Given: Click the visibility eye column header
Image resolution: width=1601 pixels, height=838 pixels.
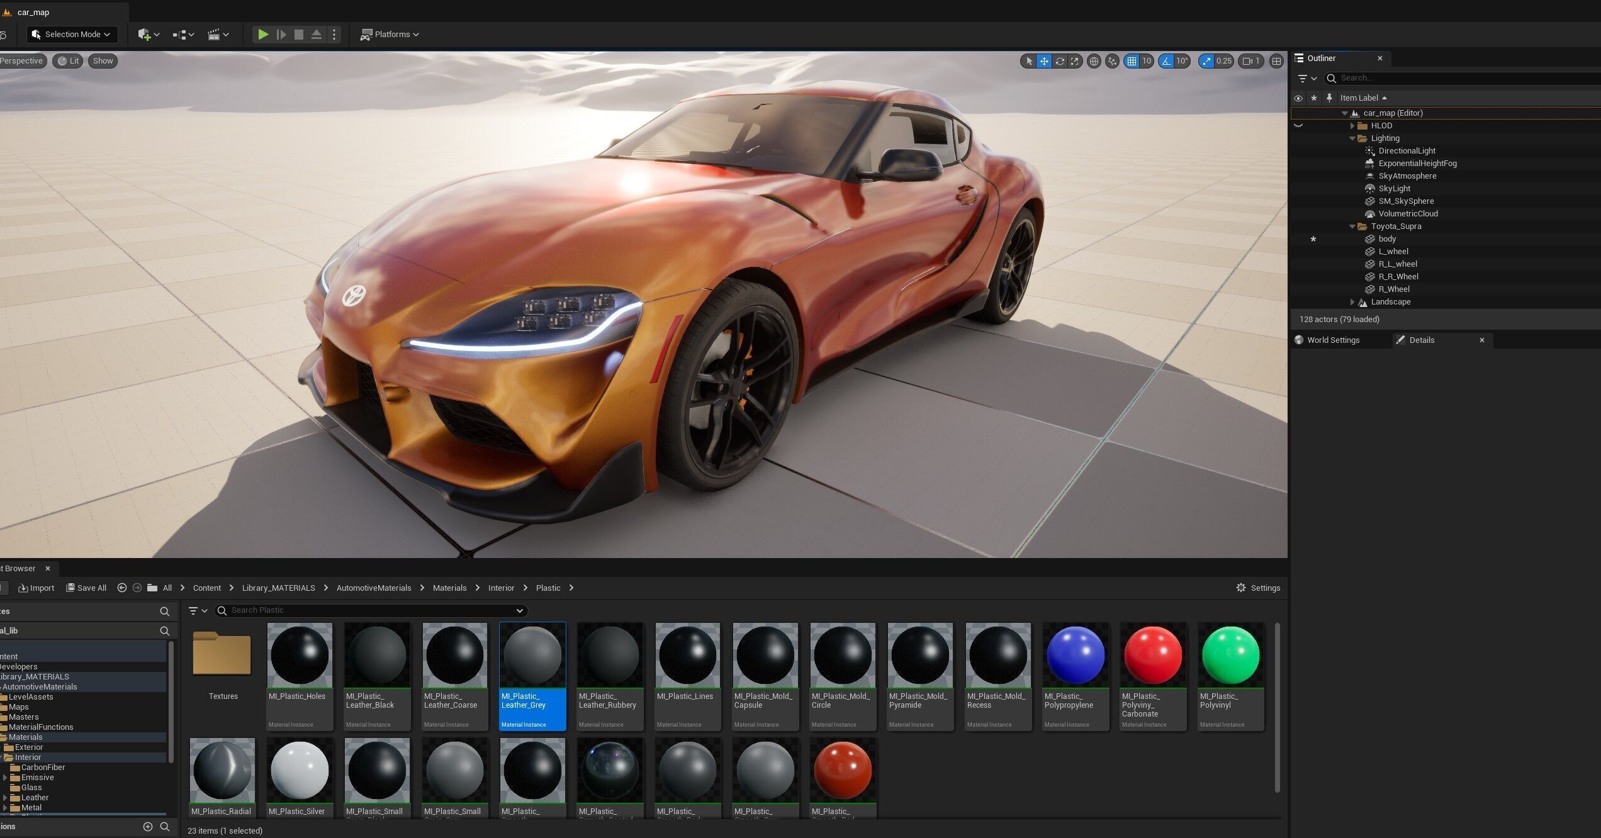Looking at the screenshot, I should pyautogui.click(x=1298, y=98).
